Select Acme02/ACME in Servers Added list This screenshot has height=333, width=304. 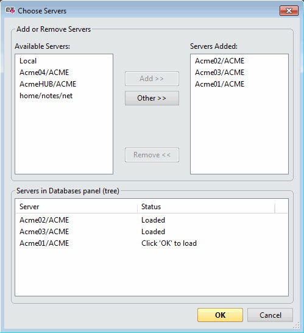[x=219, y=61]
